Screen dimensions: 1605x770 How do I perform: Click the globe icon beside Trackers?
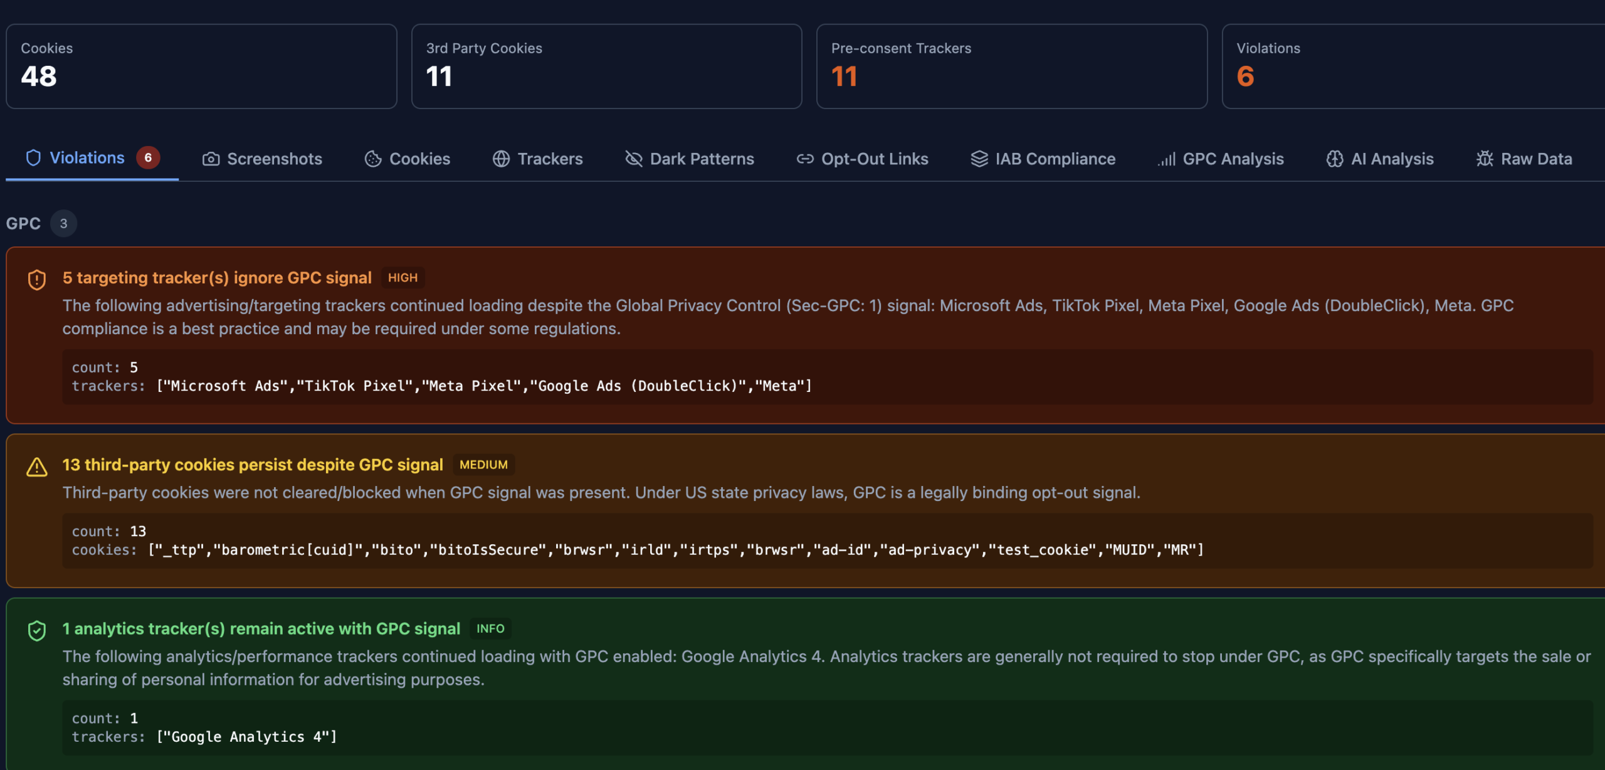point(501,159)
